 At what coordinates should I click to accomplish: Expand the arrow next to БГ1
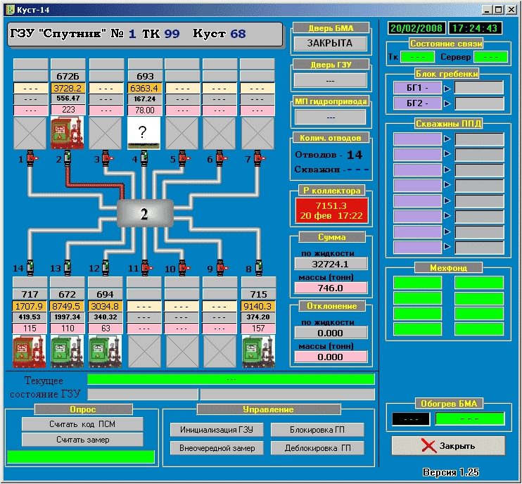[x=448, y=88]
